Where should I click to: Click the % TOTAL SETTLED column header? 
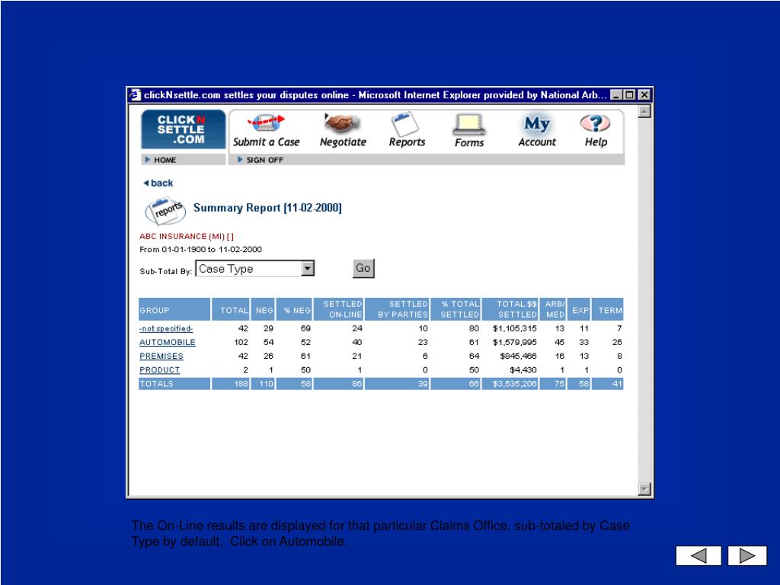[456, 309]
